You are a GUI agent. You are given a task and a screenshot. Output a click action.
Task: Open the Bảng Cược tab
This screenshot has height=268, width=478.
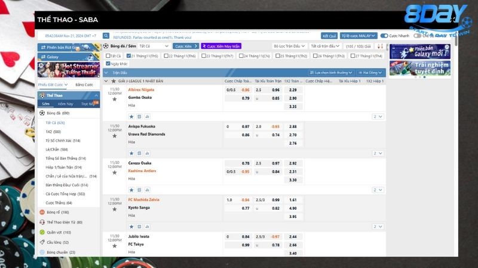84,85
